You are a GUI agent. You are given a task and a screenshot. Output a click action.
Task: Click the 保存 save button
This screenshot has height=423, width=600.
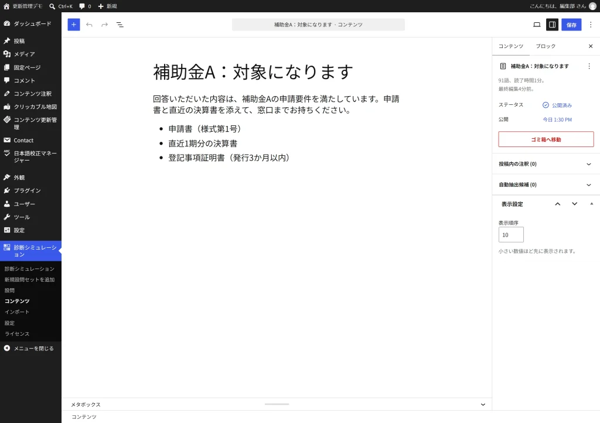(x=571, y=25)
